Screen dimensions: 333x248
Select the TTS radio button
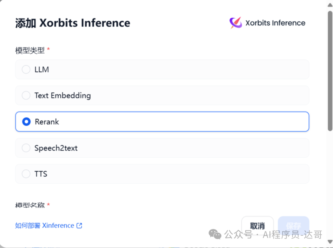[x=26, y=174]
